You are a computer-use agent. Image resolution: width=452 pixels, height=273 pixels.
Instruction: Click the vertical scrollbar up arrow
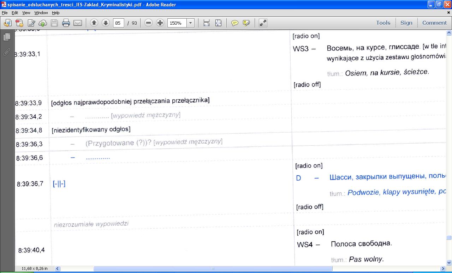449,33
